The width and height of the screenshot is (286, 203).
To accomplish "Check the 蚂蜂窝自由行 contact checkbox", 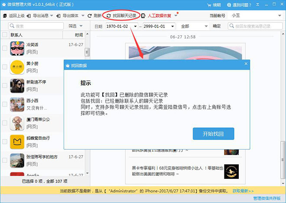I will click(5, 142).
